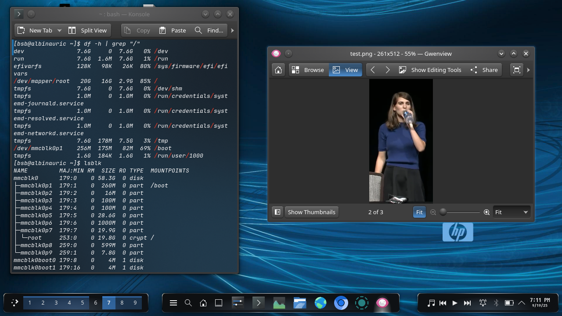Toggle the Fit zoom button
562x316 pixels.
pyautogui.click(x=419, y=212)
